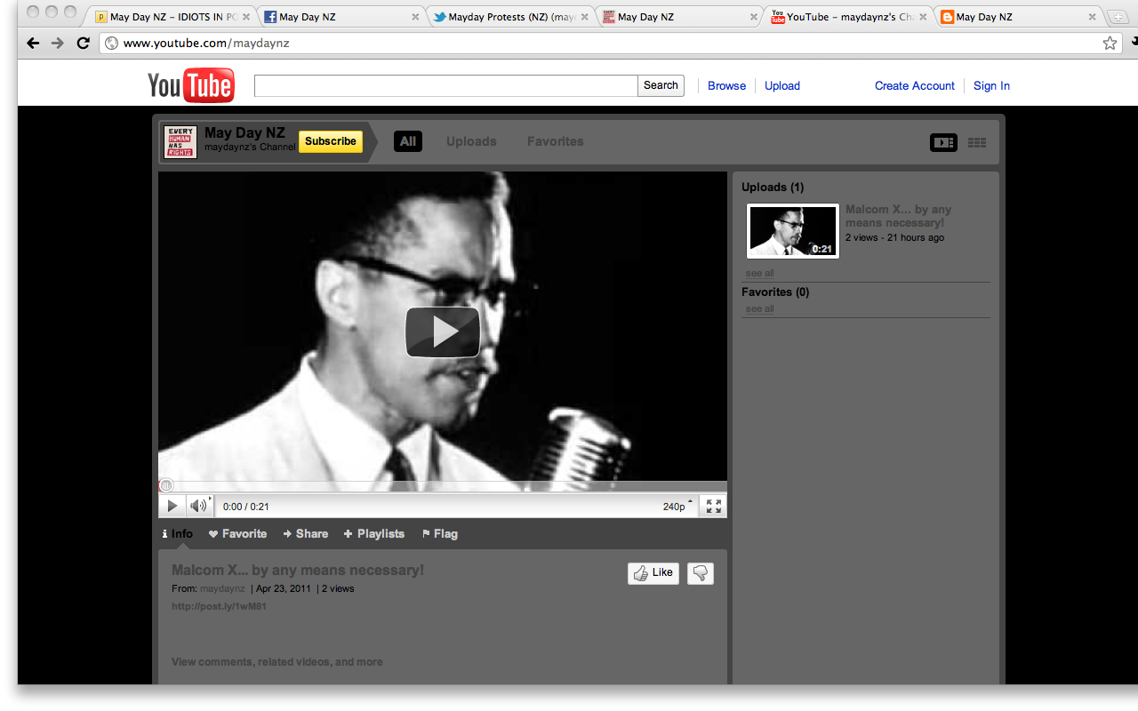Open the Browse link
This screenshot has height=711, width=1138.
[x=726, y=86]
